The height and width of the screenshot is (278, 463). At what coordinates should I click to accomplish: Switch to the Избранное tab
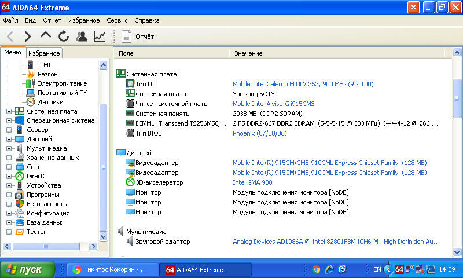pos(44,53)
